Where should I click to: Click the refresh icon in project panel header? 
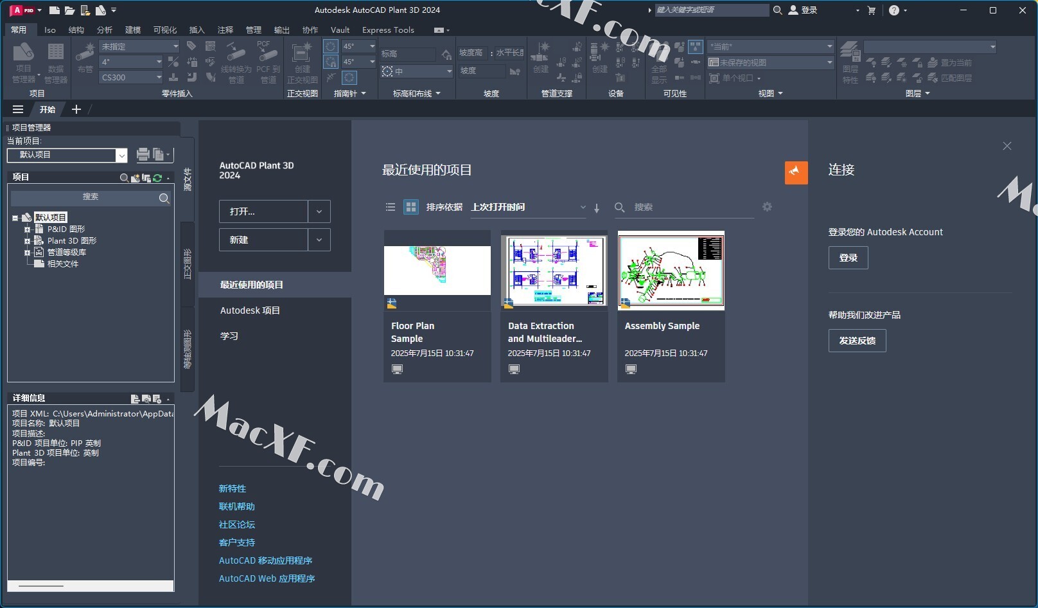(157, 177)
